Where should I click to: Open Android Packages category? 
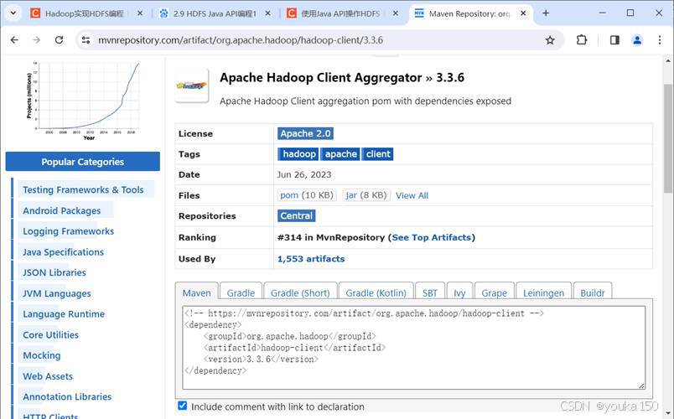tap(61, 210)
